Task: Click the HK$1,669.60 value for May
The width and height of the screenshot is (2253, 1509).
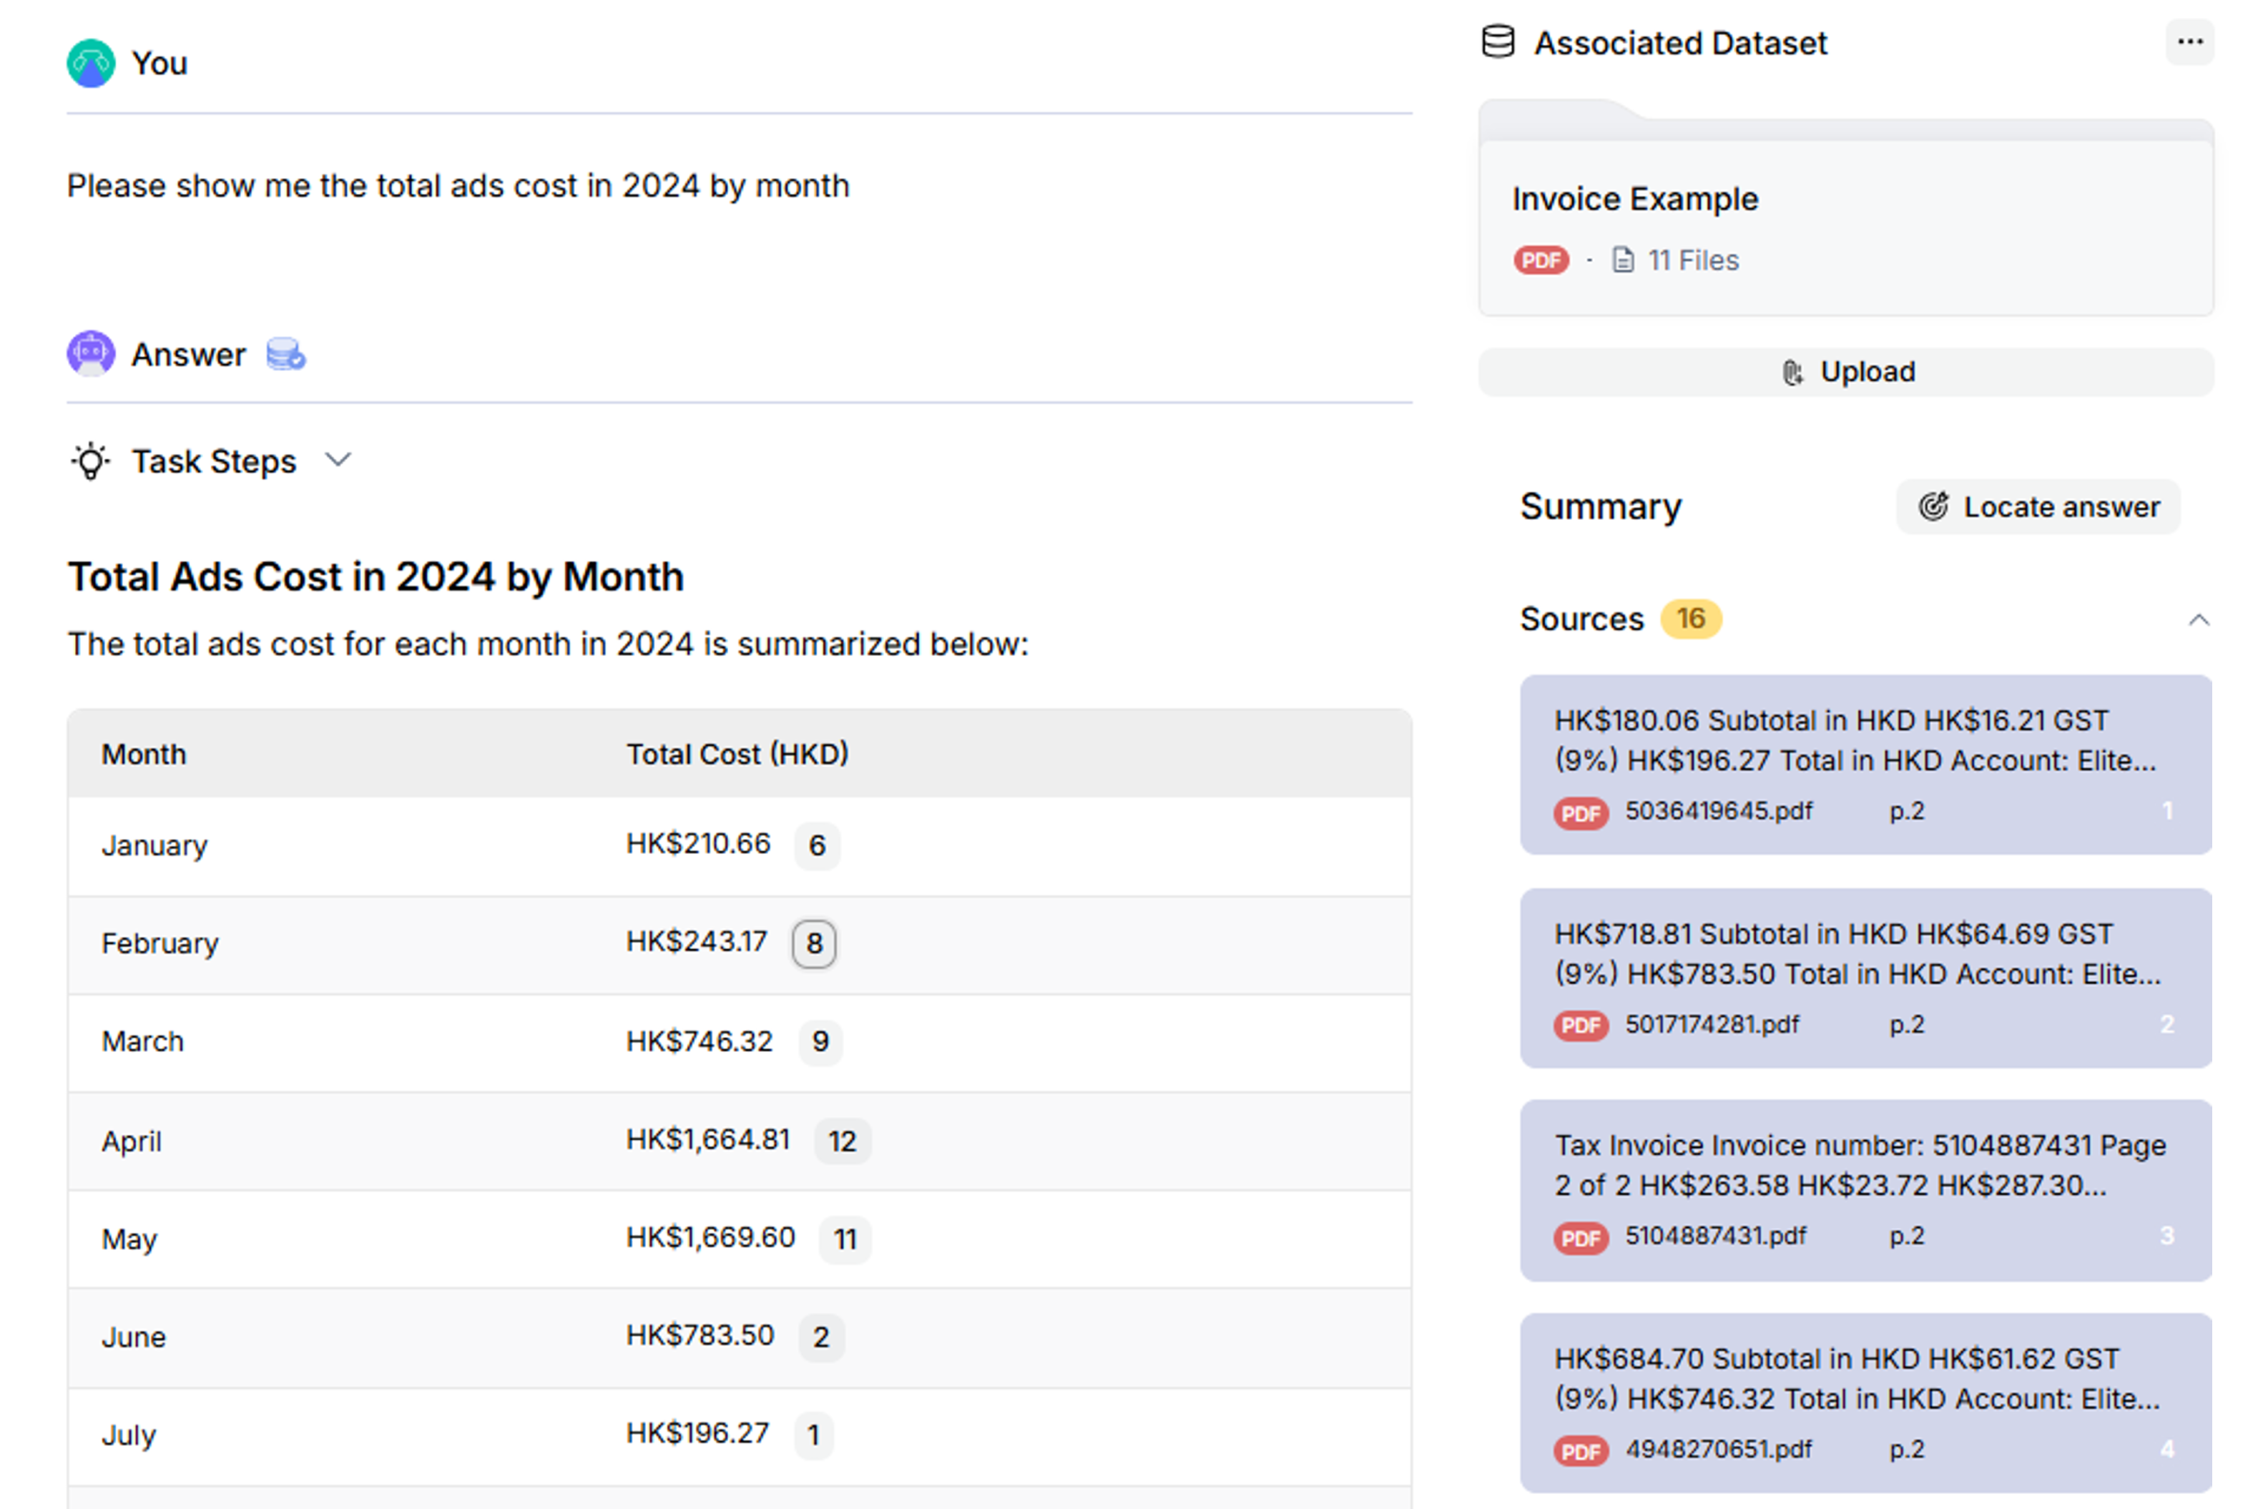Action: click(x=710, y=1238)
